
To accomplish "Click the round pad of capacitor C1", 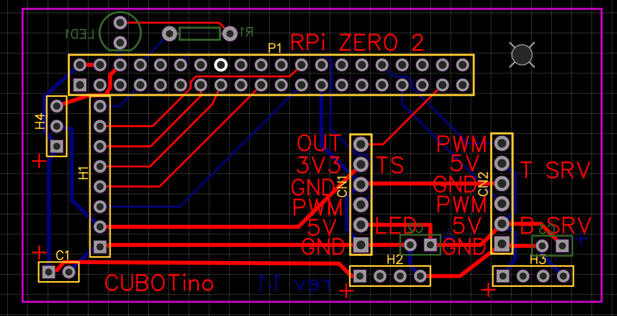I will tap(69, 272).
